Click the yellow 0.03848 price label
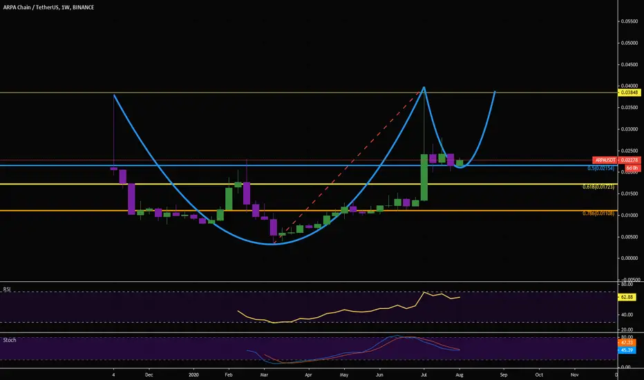The height and width of the screenshot is (380, 644). [629, 93]
